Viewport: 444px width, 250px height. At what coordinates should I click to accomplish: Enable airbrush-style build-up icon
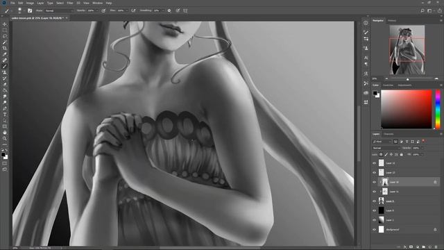[x=133, y=10]
